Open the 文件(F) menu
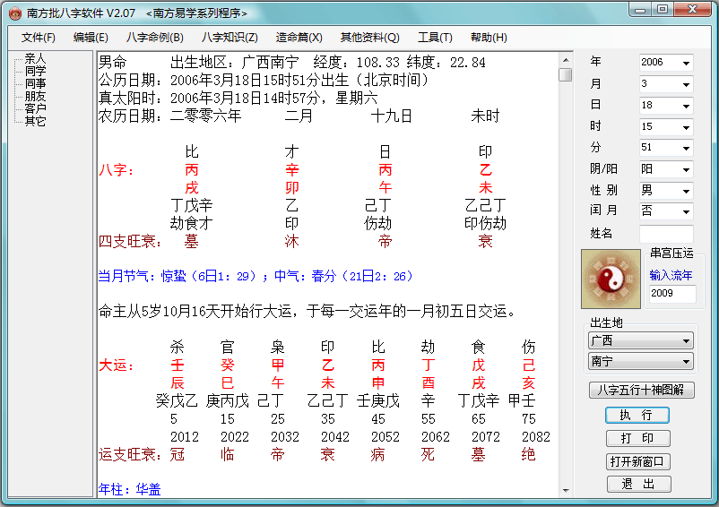 39,38
